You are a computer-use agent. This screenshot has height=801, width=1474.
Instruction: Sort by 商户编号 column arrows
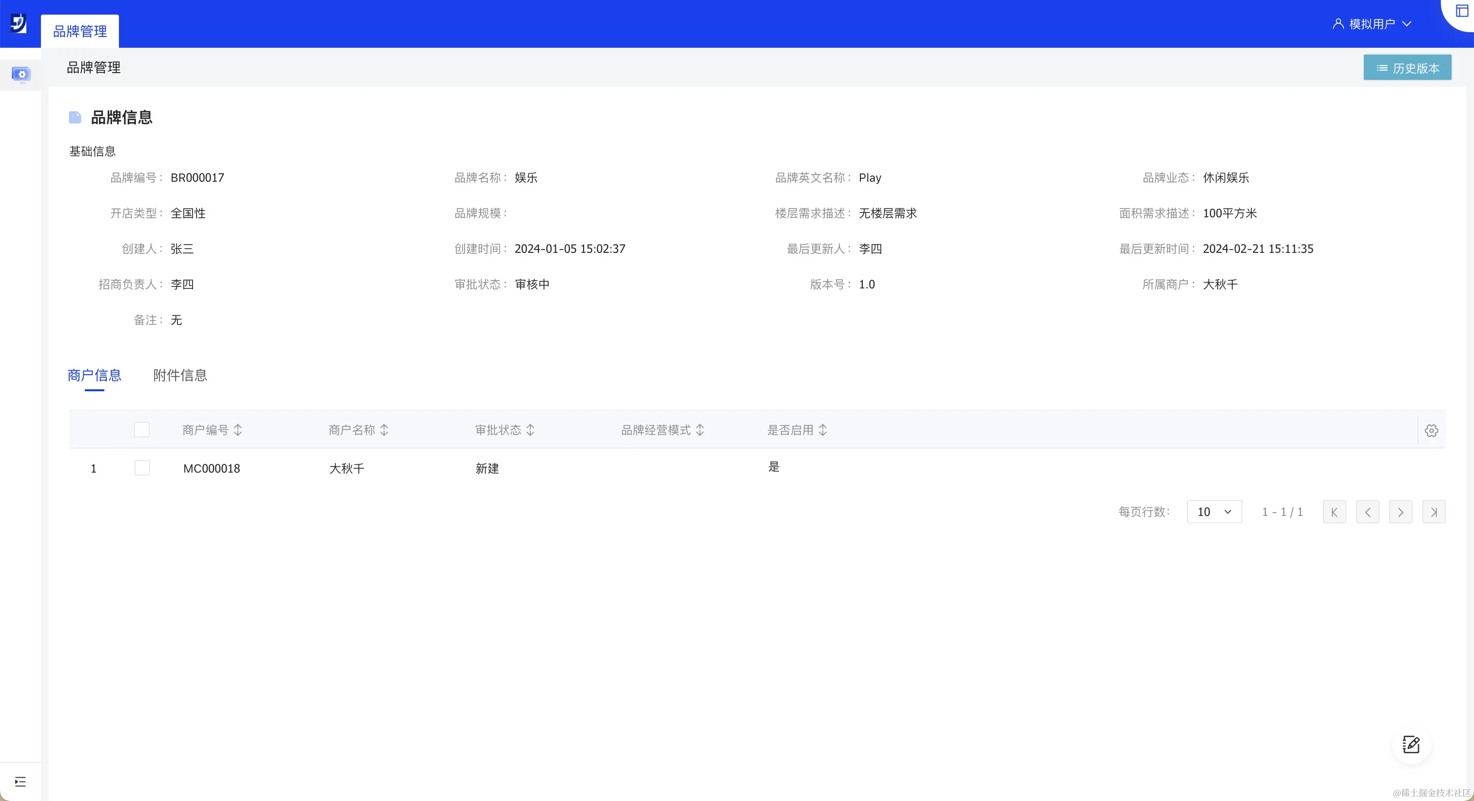pos(238,430)
